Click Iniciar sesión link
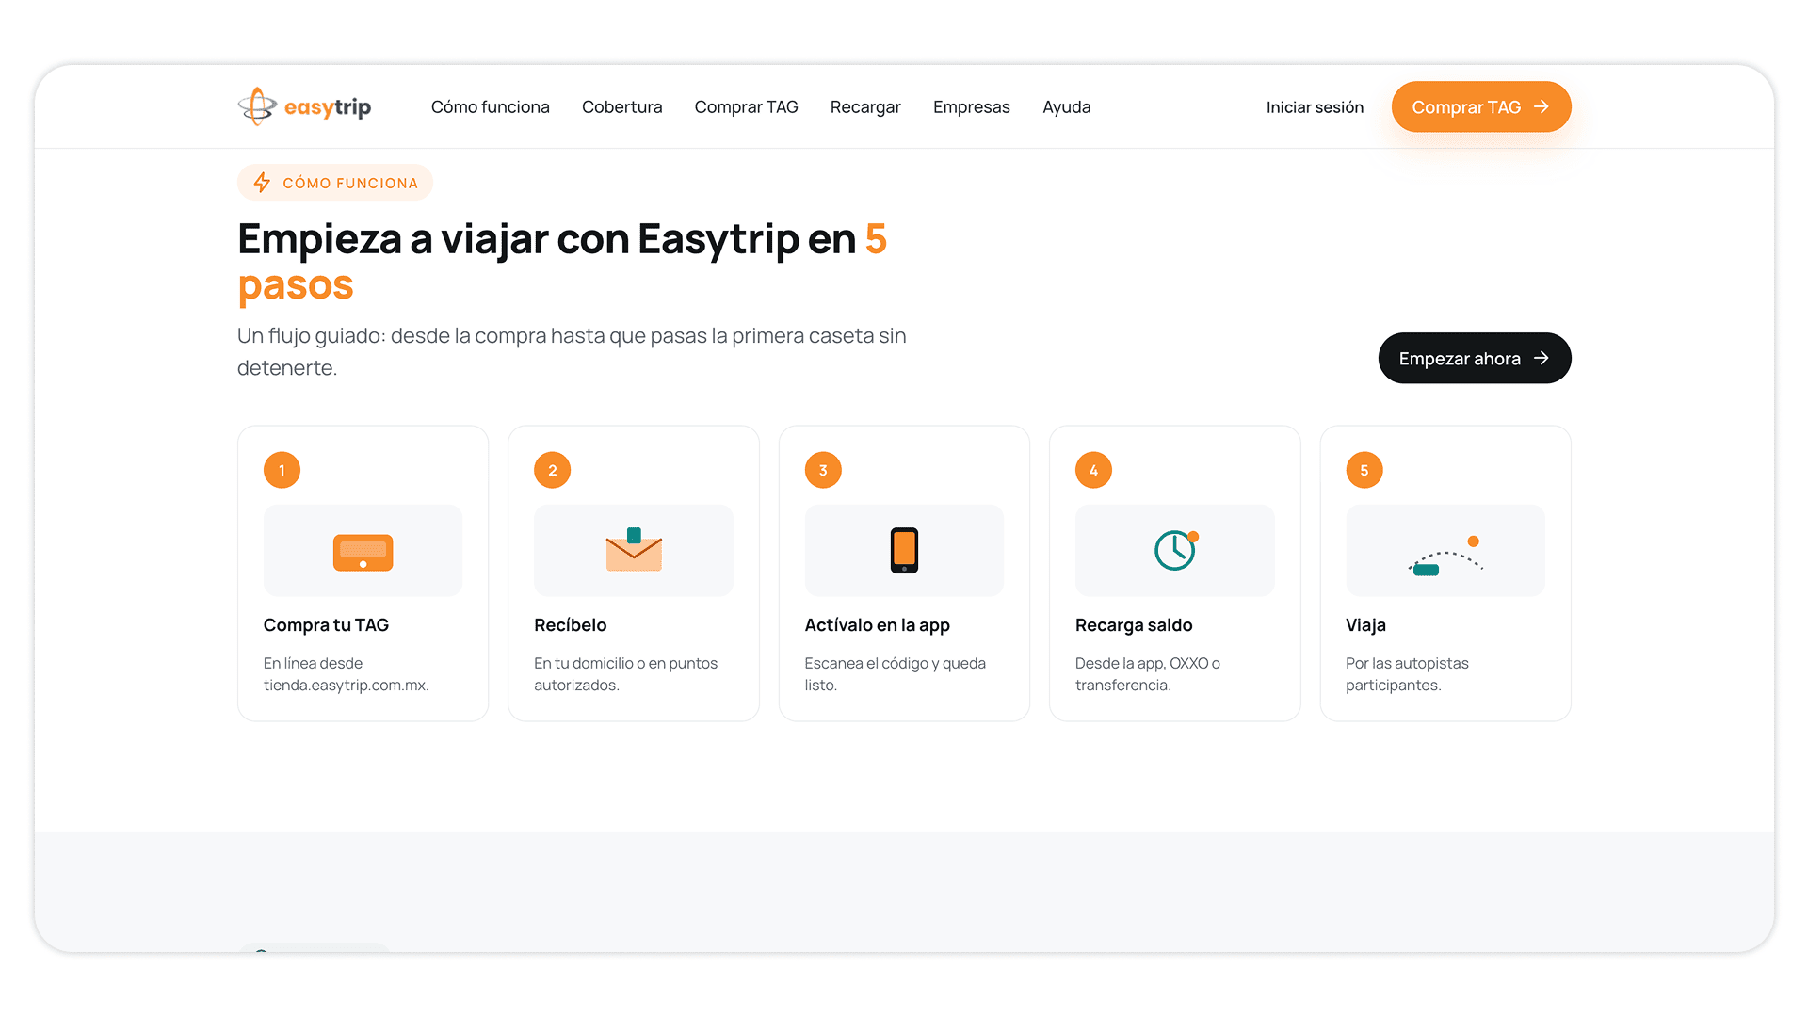Screen dimensions: 1808x1017 tap(1315, 107)
